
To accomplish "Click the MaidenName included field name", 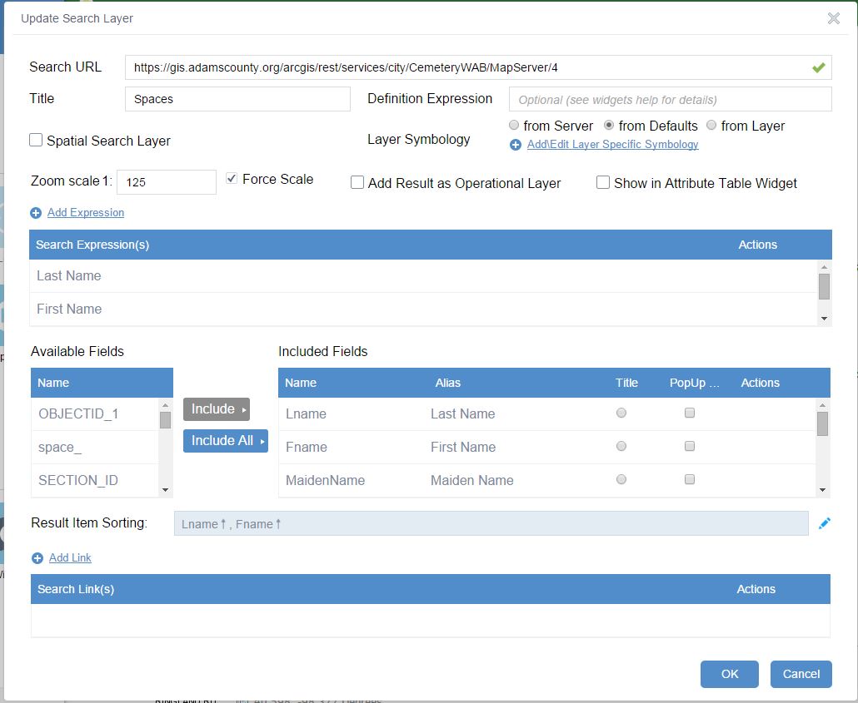I will tap(325, 481).
